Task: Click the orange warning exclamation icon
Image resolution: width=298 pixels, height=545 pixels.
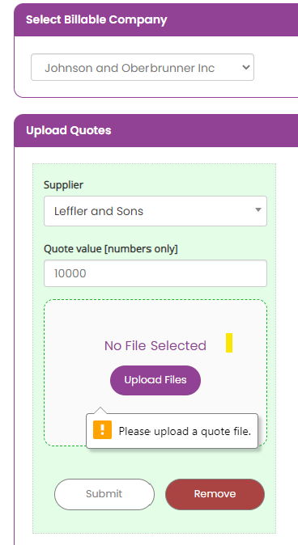Action: (102, 429)
